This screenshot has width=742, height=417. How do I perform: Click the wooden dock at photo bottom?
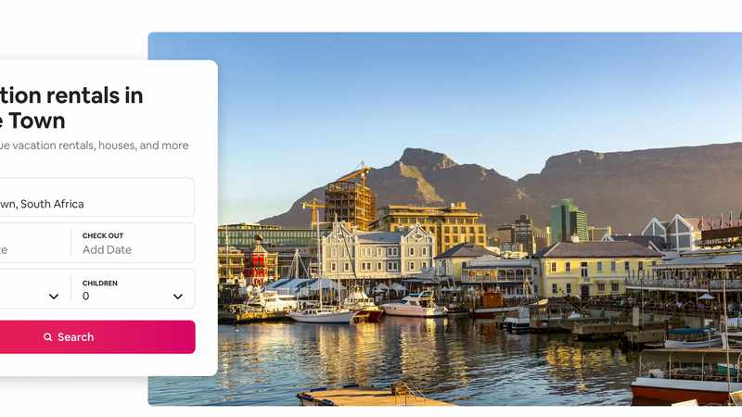pos(371,396)
